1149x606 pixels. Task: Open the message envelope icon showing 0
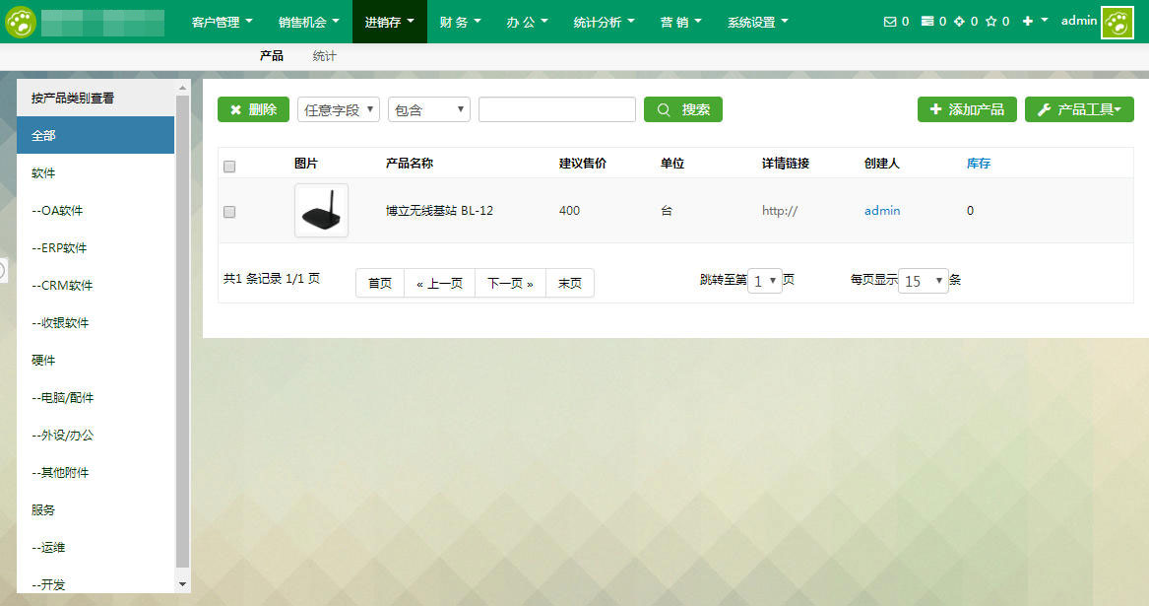coord(890,21)
